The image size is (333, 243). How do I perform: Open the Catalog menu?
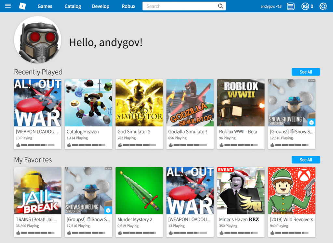point(73,6)
